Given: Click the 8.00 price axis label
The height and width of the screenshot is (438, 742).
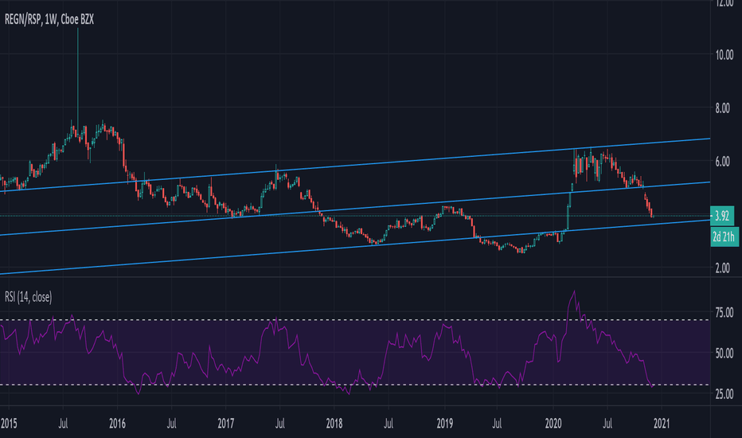Looking at the screenshot, I should point(723,108).
